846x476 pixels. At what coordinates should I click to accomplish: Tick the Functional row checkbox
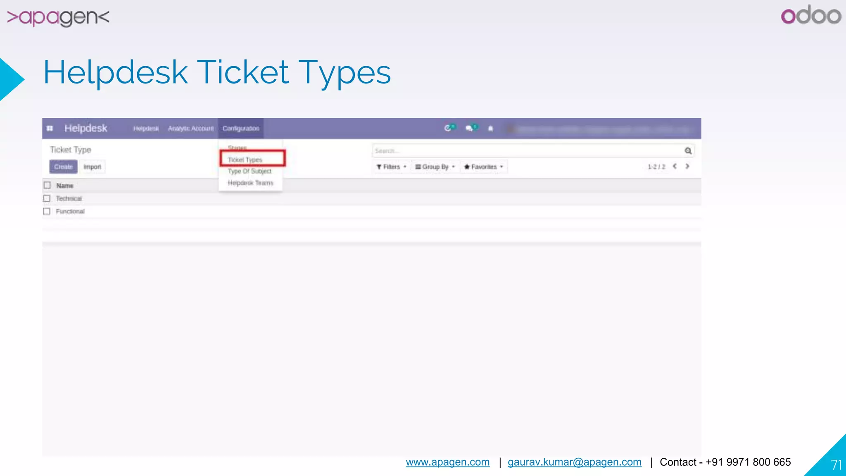(x=47, y=211)
